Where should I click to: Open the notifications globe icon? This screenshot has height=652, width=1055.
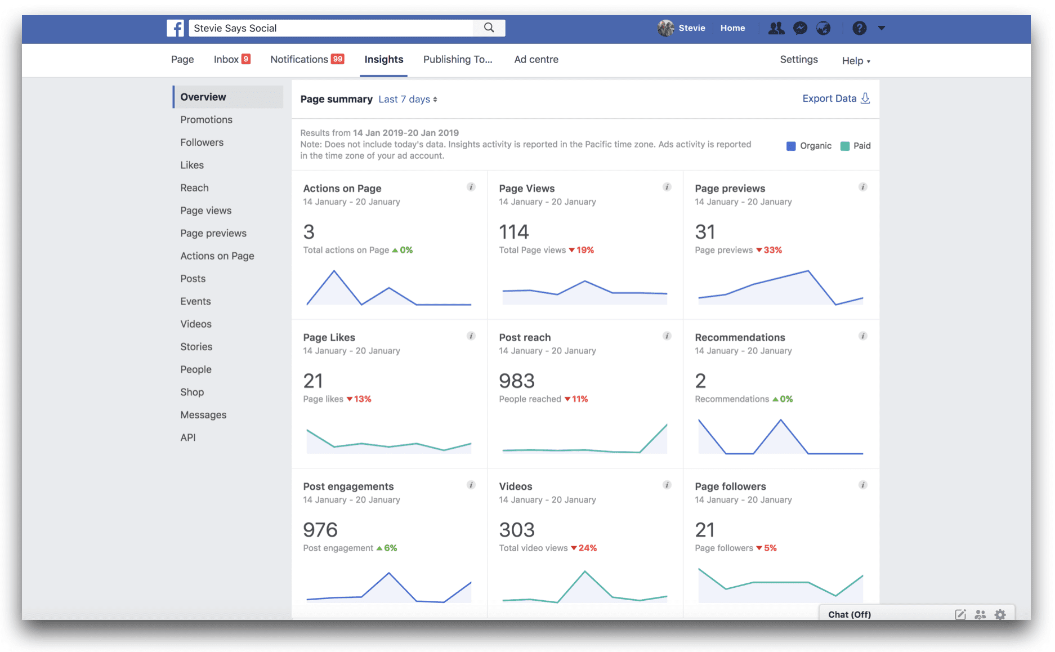tap(824, 28)
